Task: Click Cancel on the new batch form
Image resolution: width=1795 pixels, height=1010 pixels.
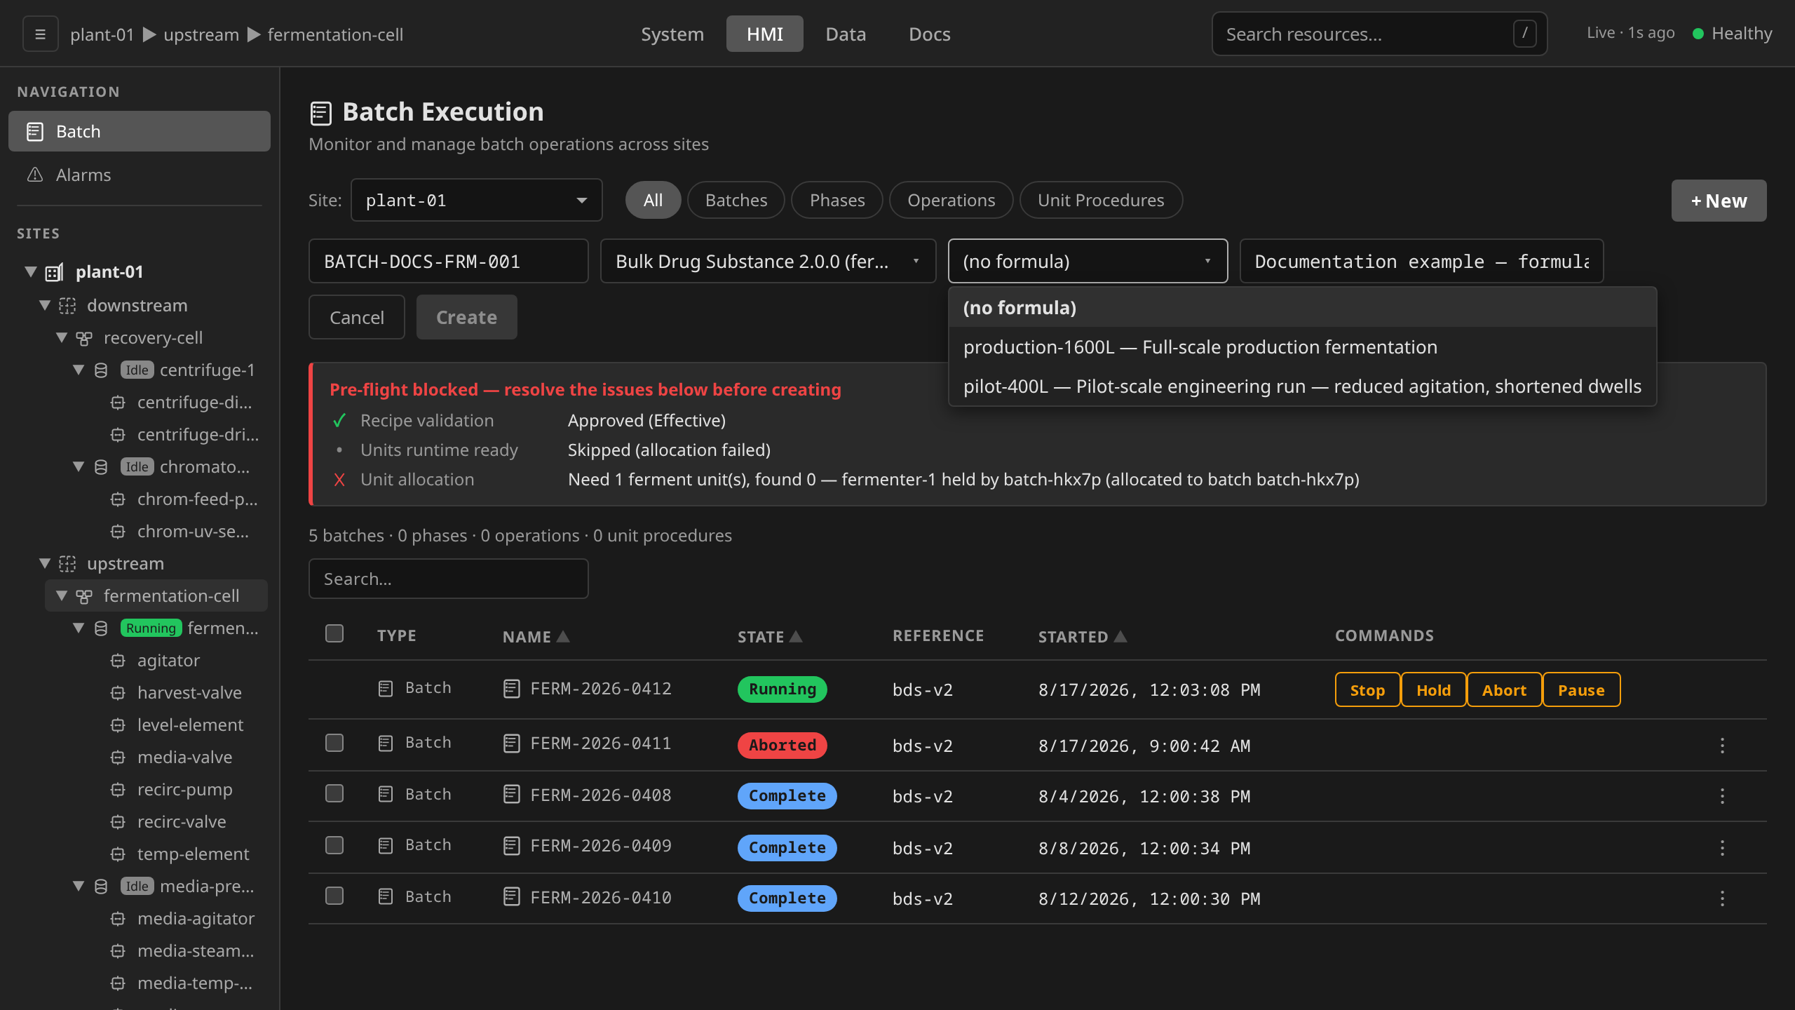Action: [x=357, y=317]
